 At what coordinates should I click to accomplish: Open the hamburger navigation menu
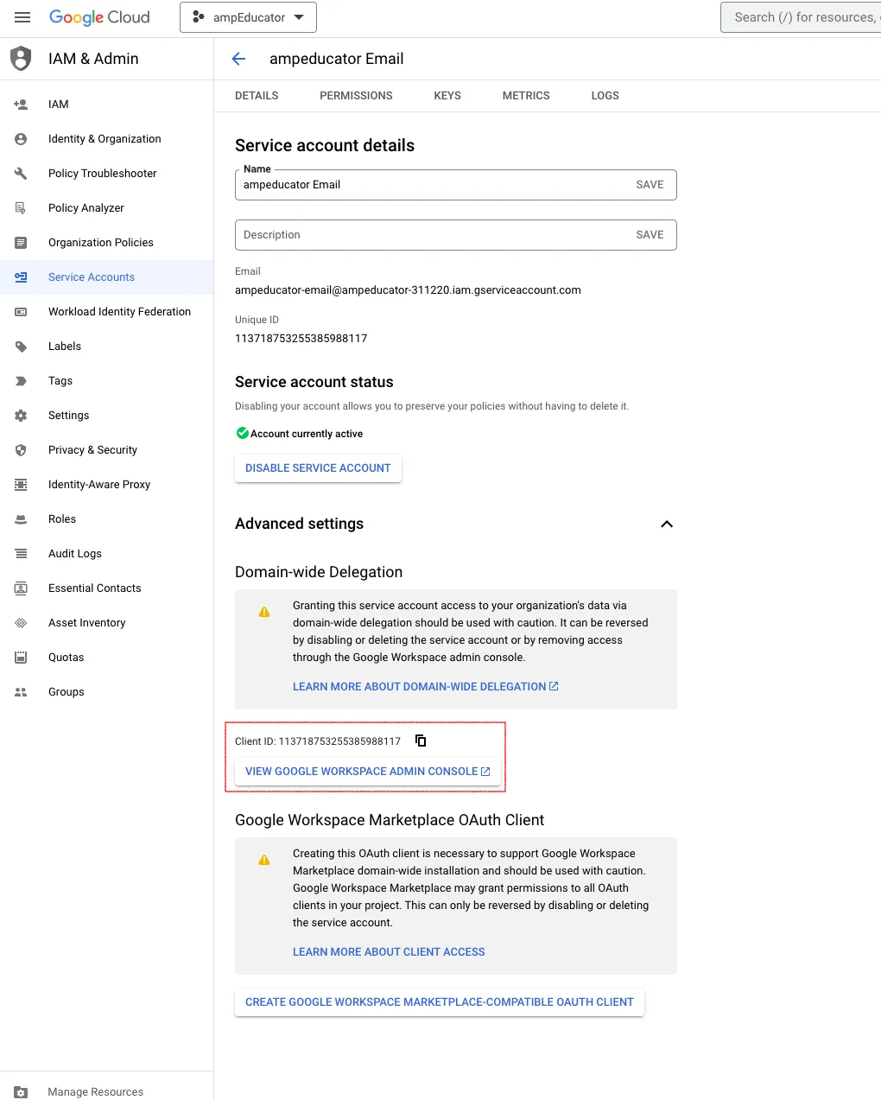(22, 17)
